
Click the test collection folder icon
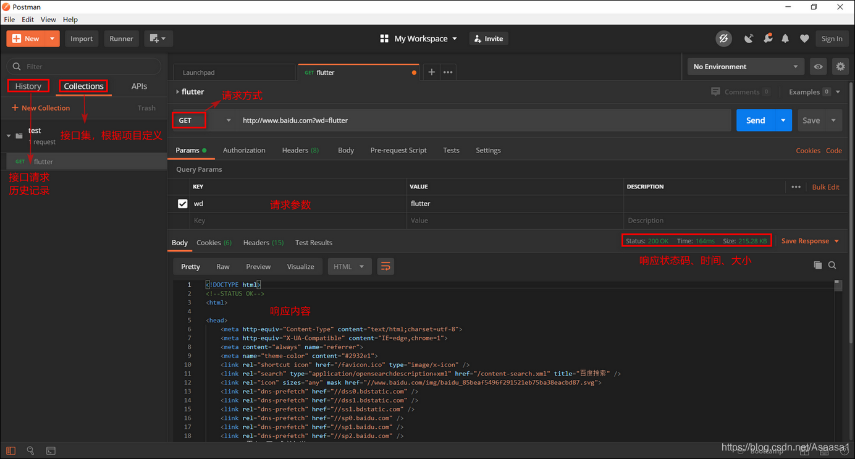tap(19, 136)
